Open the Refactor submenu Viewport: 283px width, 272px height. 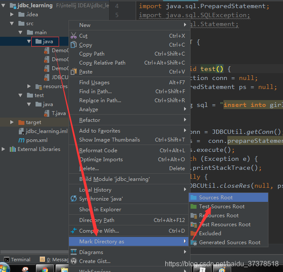[129, 120]
